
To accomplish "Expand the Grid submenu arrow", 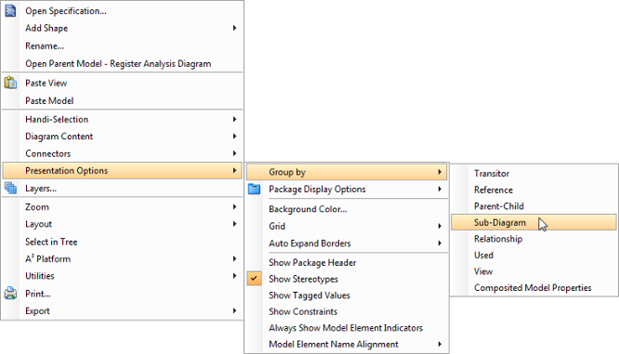I will (x=440, y=226).
